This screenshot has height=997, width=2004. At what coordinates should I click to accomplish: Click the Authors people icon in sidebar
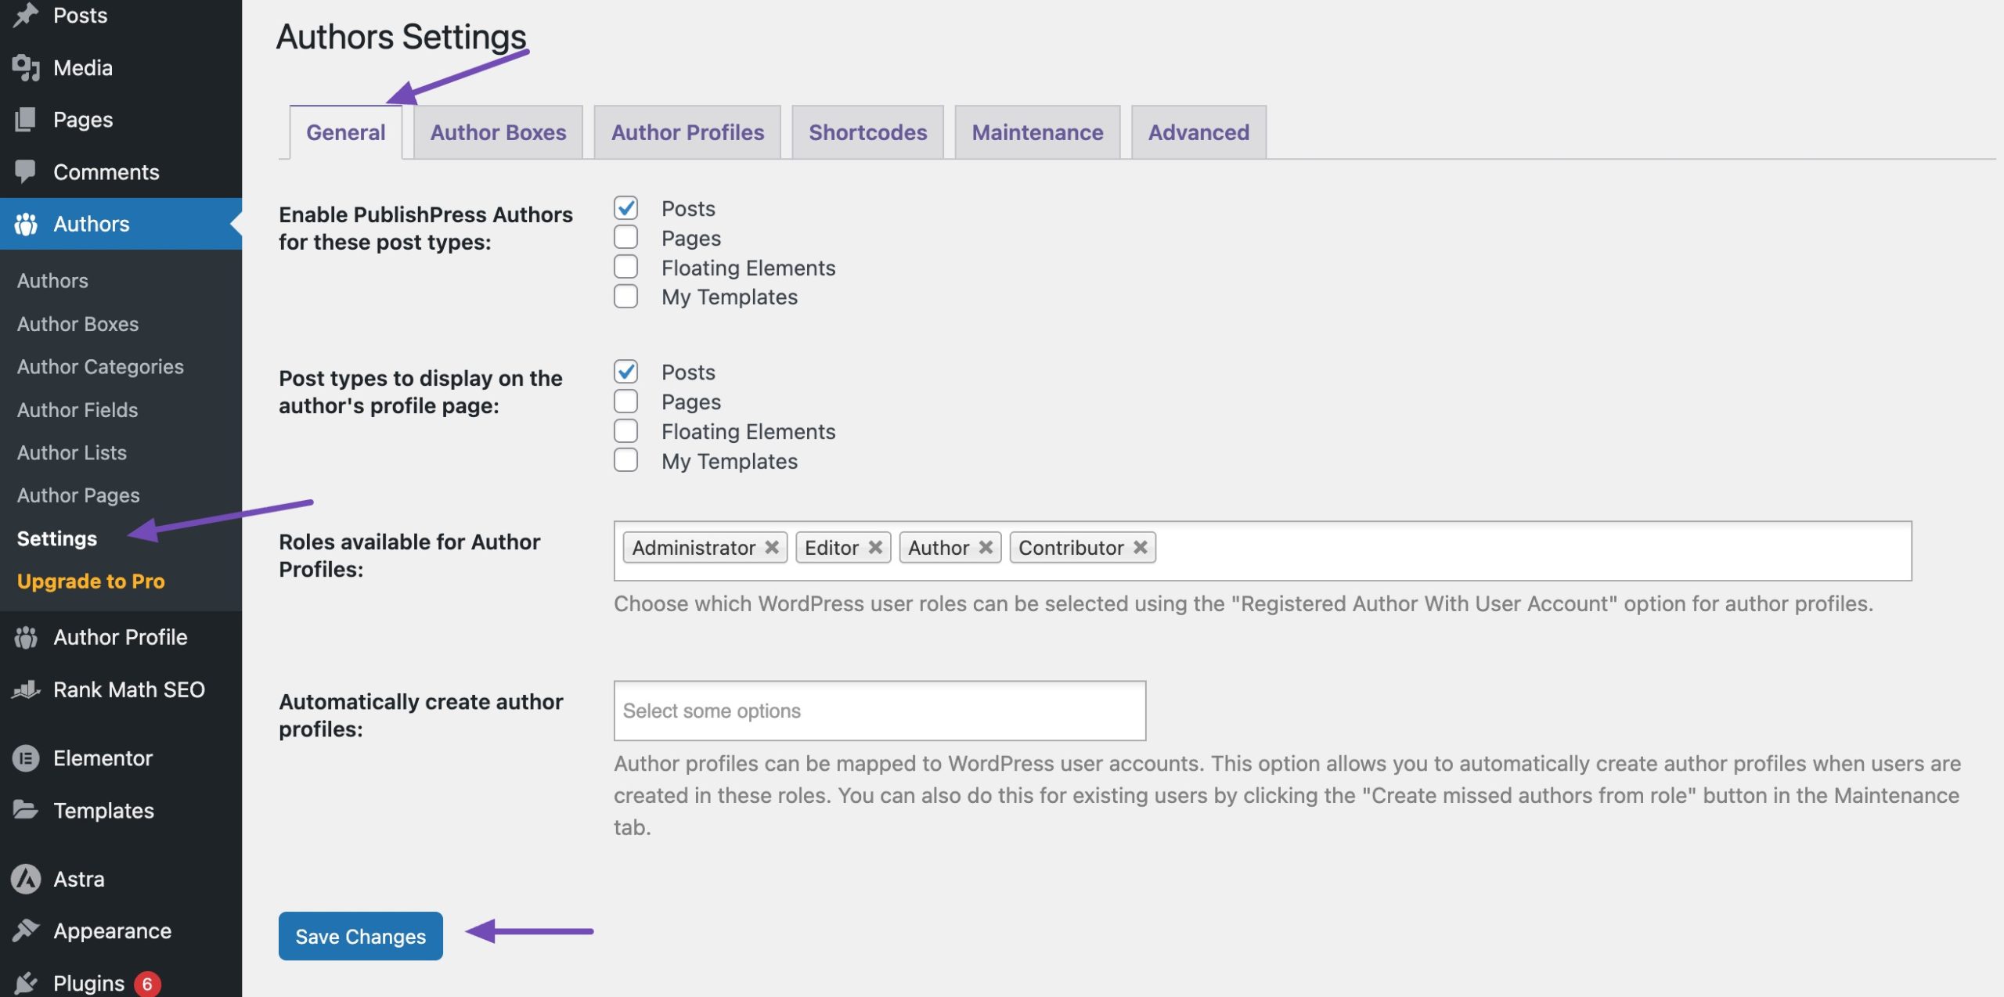coord(26,224)
